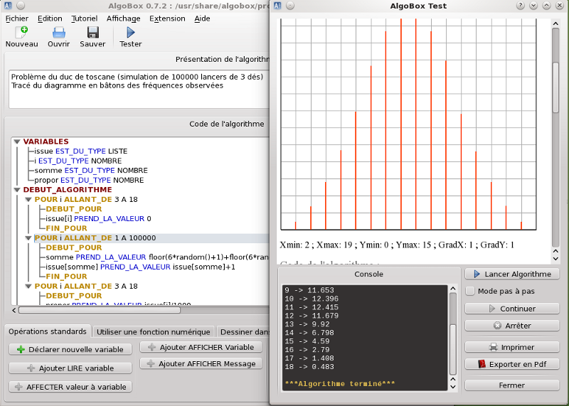Click into the algorithm presentation text box
This screenshot has width=569, height=406.
(x=139, y=90)
